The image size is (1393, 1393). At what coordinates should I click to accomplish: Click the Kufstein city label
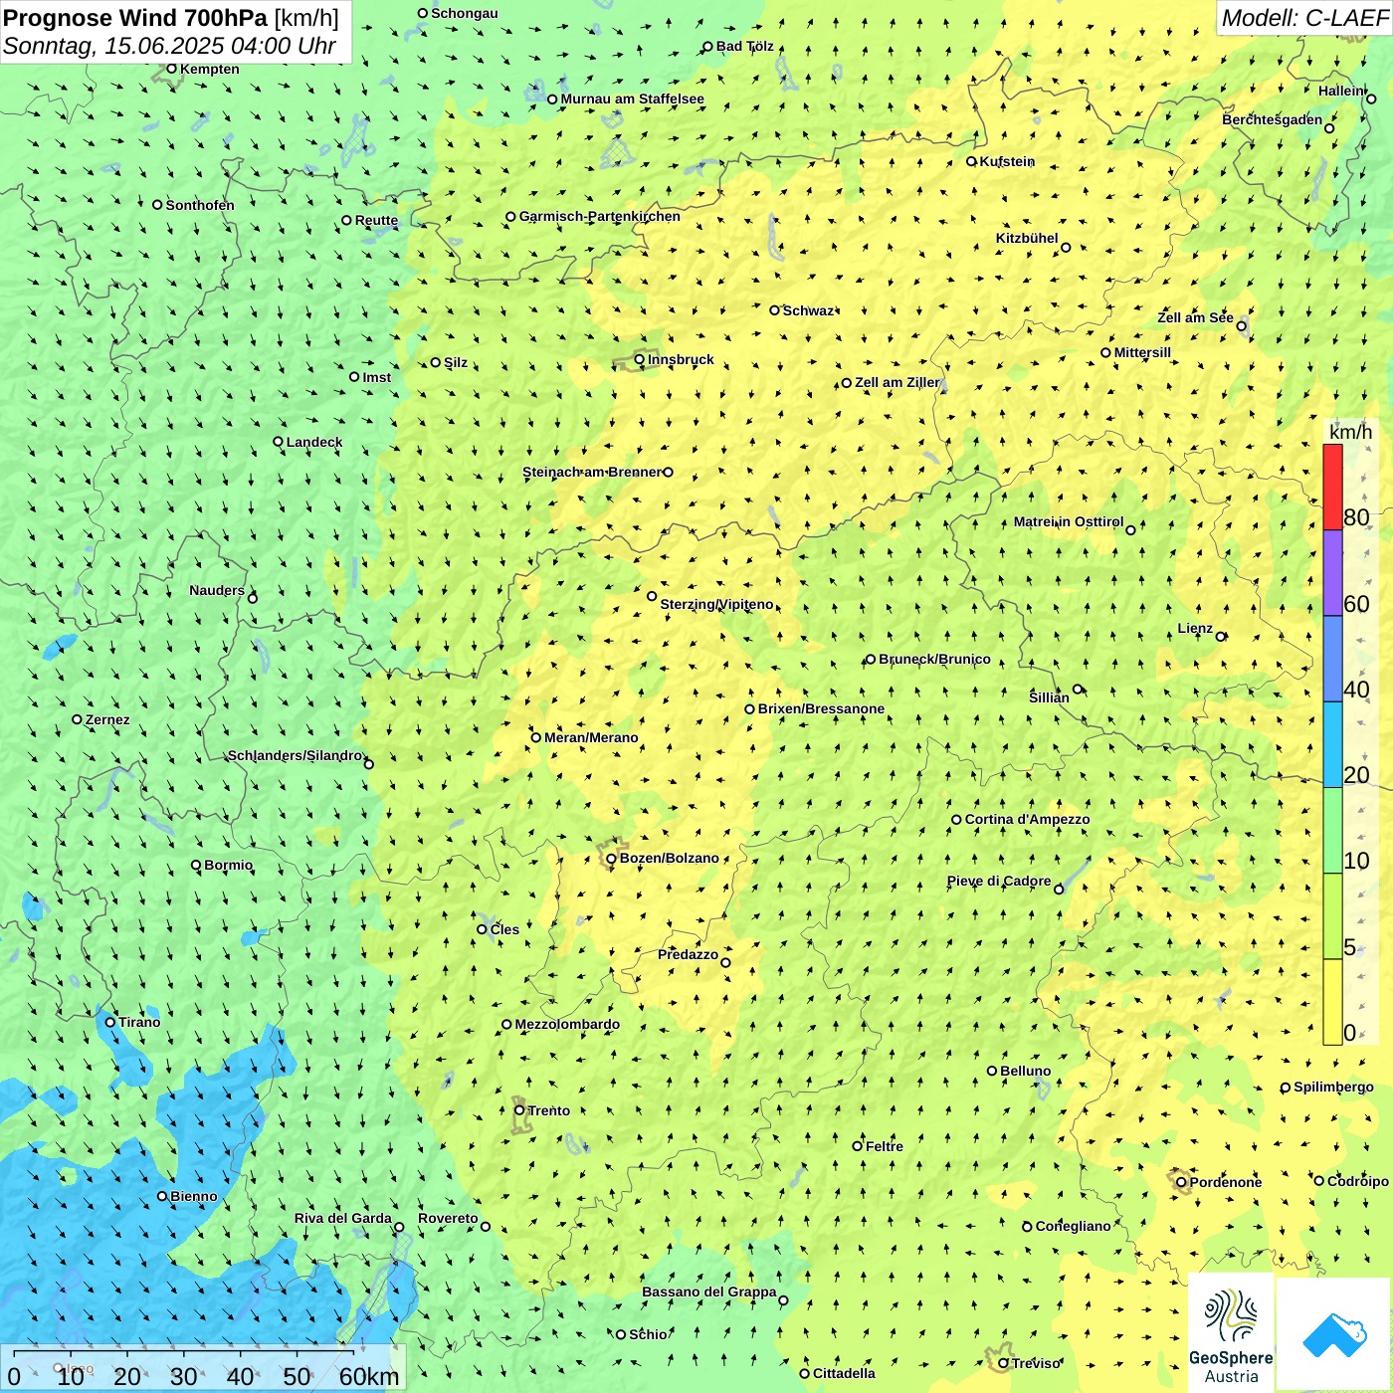coord(1007,161)
